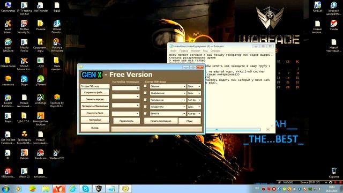Click the Начать генерацию button
This screenshot has width=343, height=193.
tap(161, 121)
